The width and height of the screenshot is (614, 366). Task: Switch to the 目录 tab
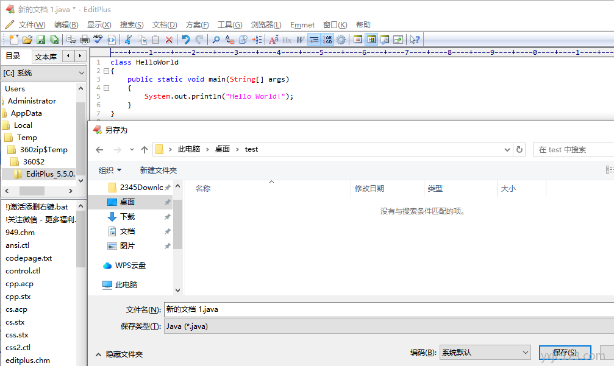[x=13, y=56]
